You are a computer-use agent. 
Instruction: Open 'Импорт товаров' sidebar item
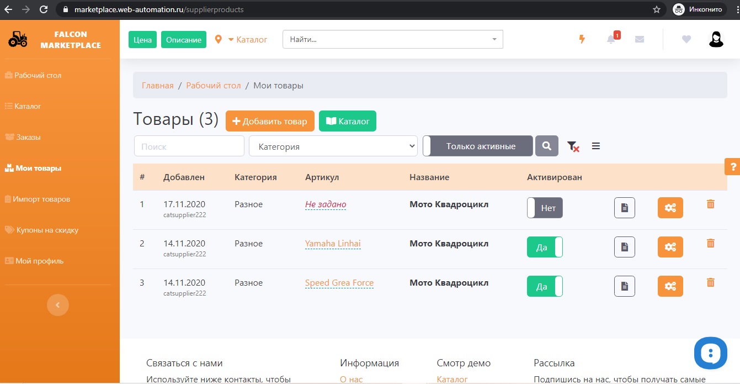[x=41, y=199]
